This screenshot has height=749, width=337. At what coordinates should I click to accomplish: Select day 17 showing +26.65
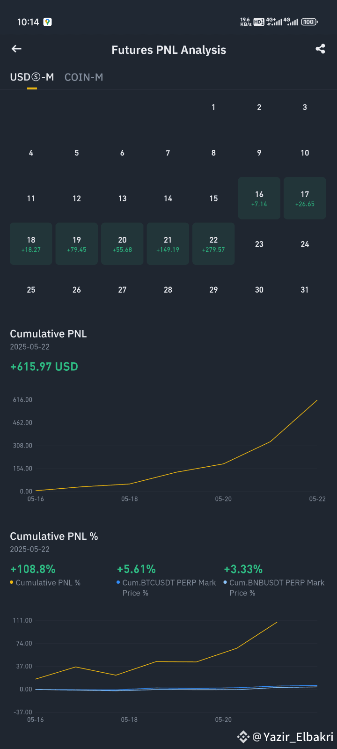point(305,198)
